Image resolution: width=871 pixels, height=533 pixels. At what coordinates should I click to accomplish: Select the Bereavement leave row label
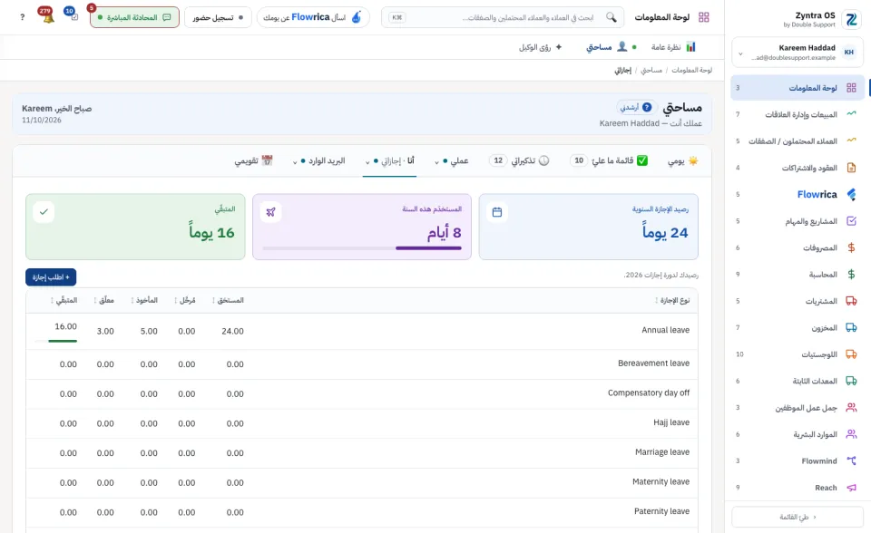(654, 363)
